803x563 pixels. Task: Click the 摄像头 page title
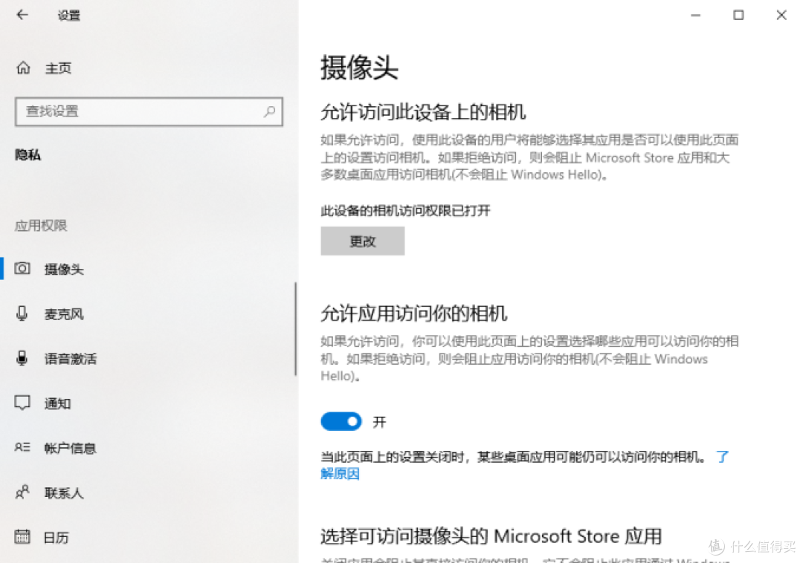360,68
